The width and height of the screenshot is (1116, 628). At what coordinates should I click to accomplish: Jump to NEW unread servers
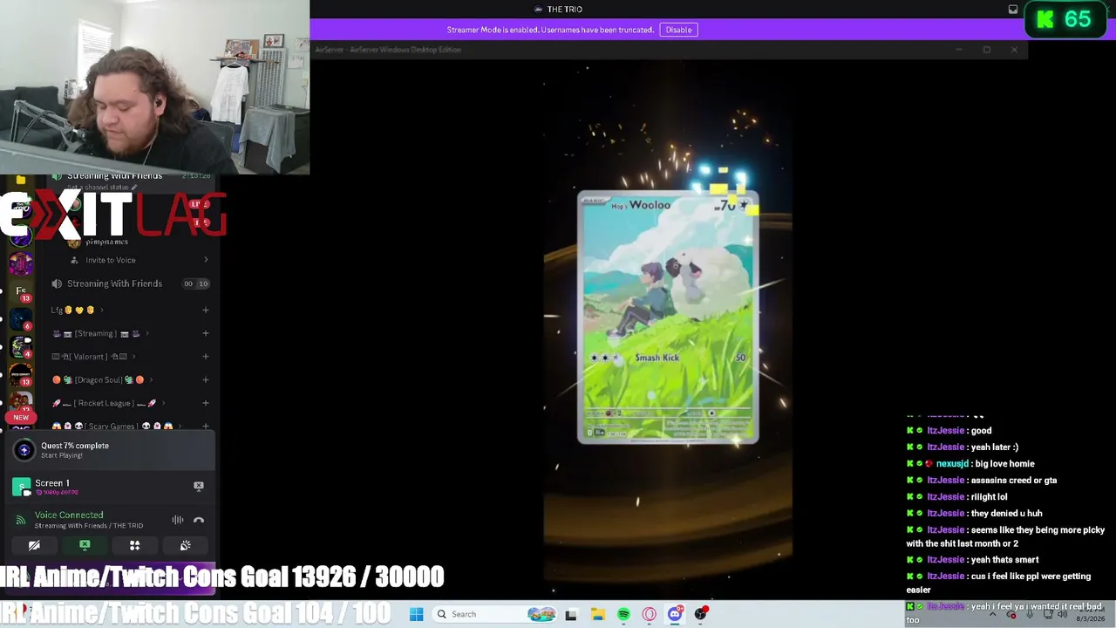click(x=21, y=418)
